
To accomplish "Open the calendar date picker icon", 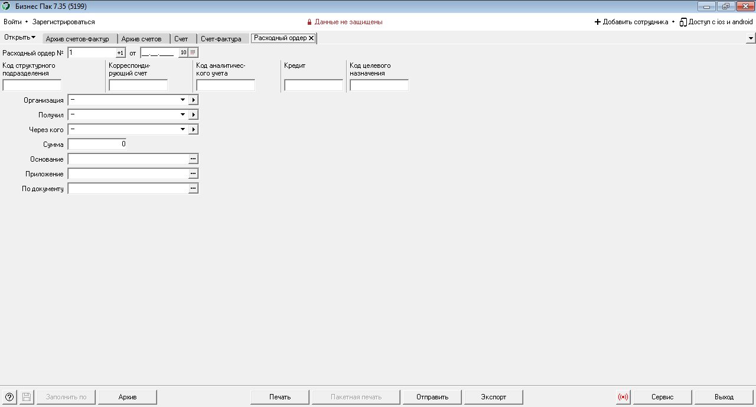I will click(x=193, y=52).
